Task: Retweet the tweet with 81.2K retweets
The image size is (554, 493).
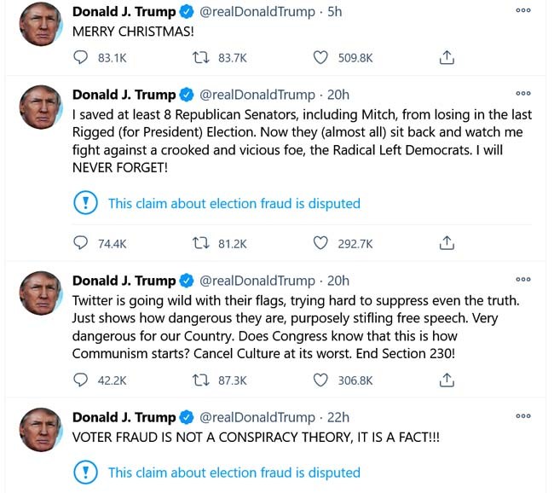Action: pyautogui.click(x=203, y=243)
